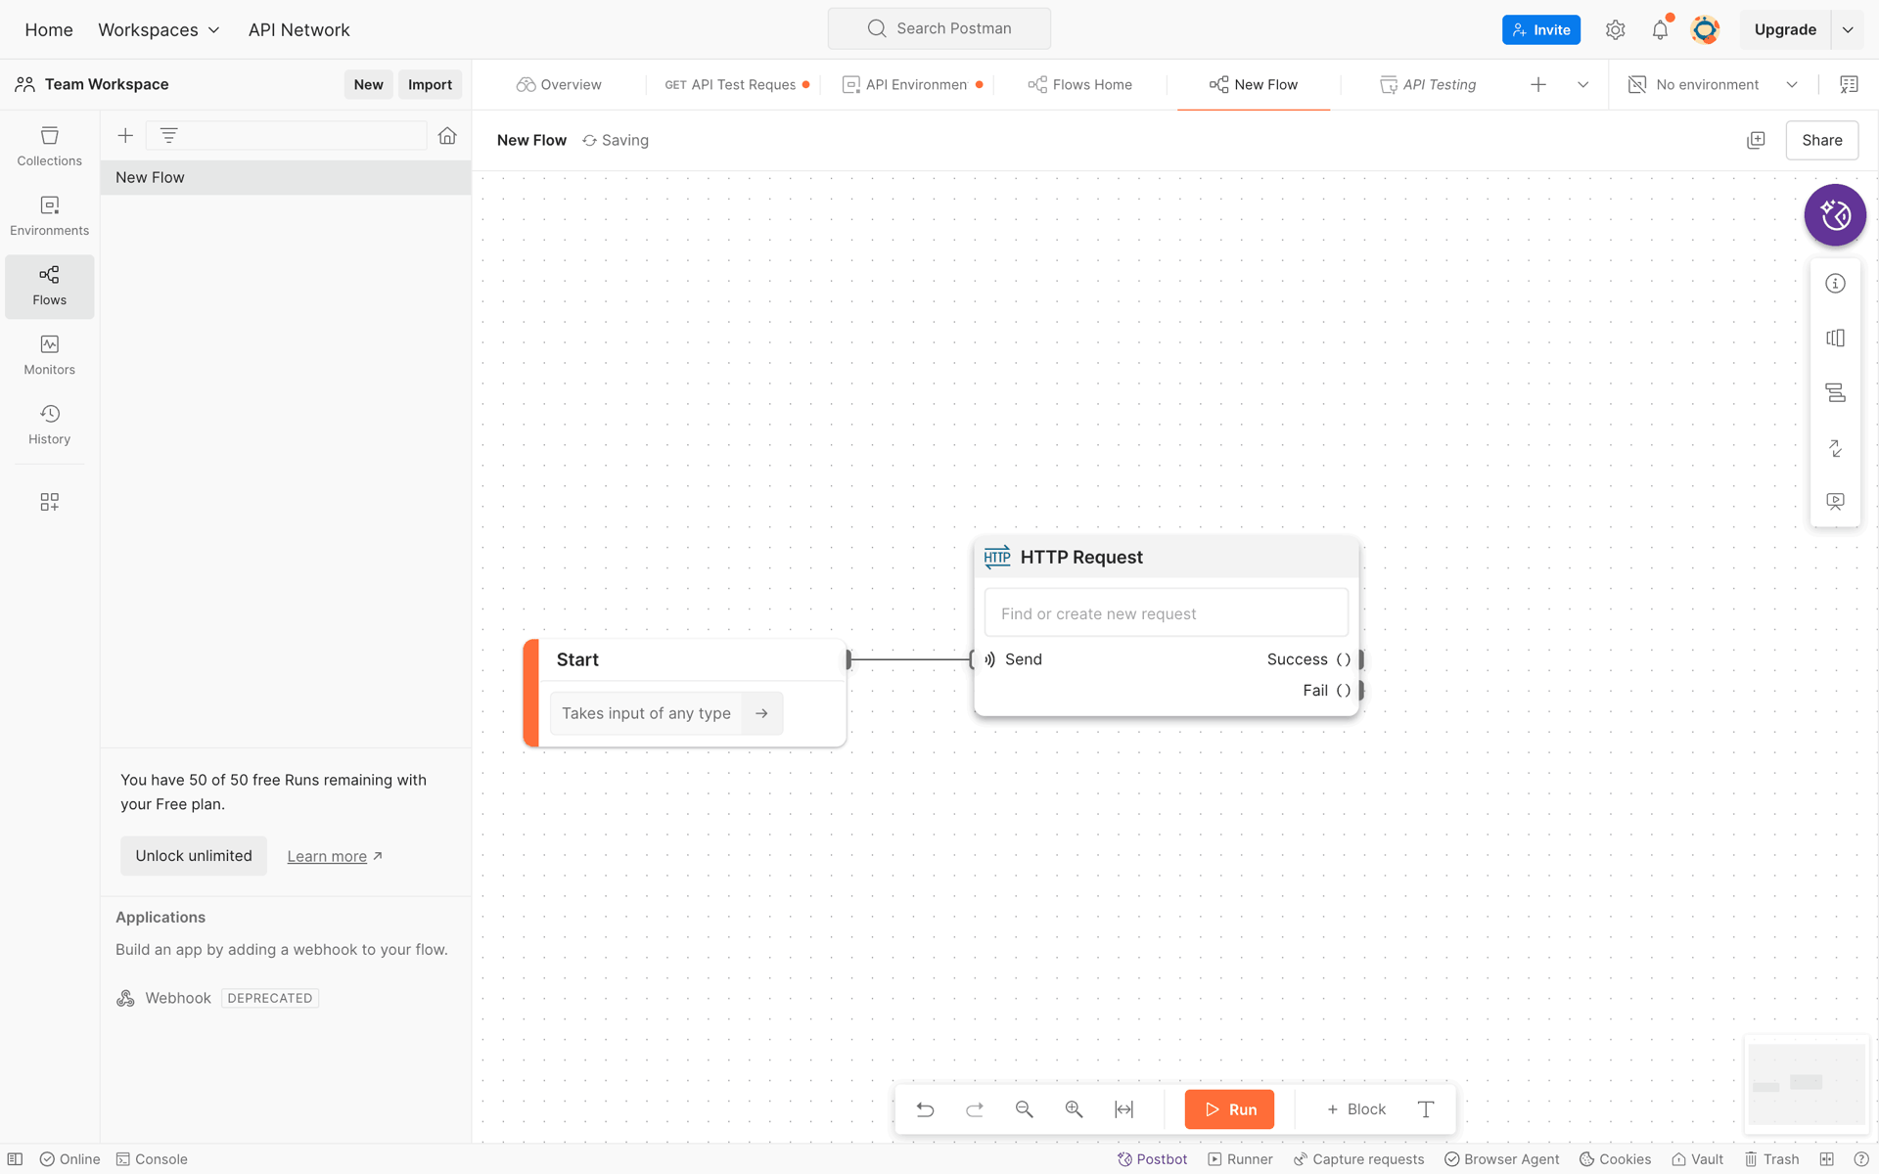Open the purple Postbot assistant button
Image resolution: width=1879 pixels, height=1174 pixels.
click(x=1835, y=215)
